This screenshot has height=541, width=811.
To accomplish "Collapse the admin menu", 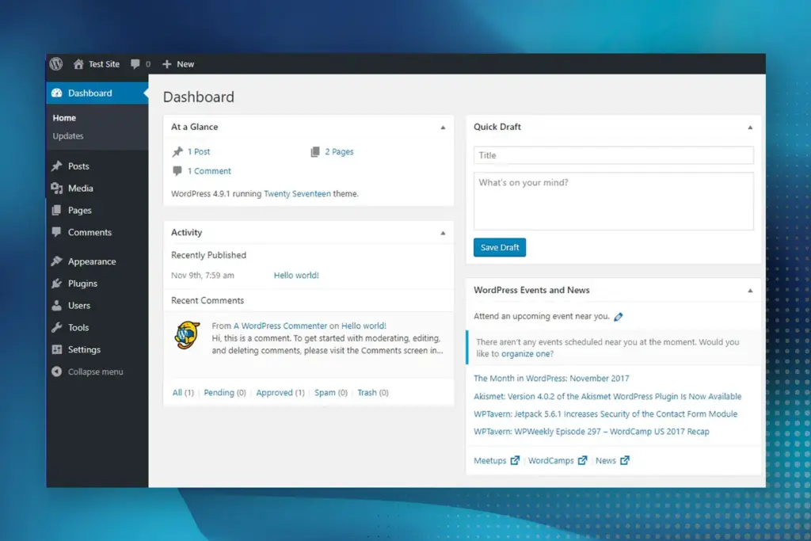I will [x=56, y=371].
